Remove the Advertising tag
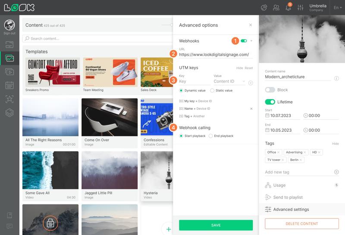Image resolution: width=345 pixels, height=235 pixels. [x=305, y=152]
